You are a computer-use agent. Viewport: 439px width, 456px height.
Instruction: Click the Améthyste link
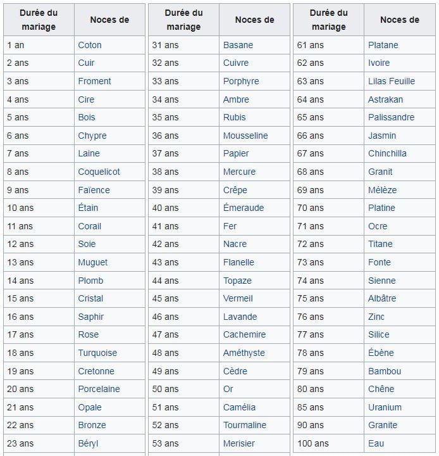point(244,353)
